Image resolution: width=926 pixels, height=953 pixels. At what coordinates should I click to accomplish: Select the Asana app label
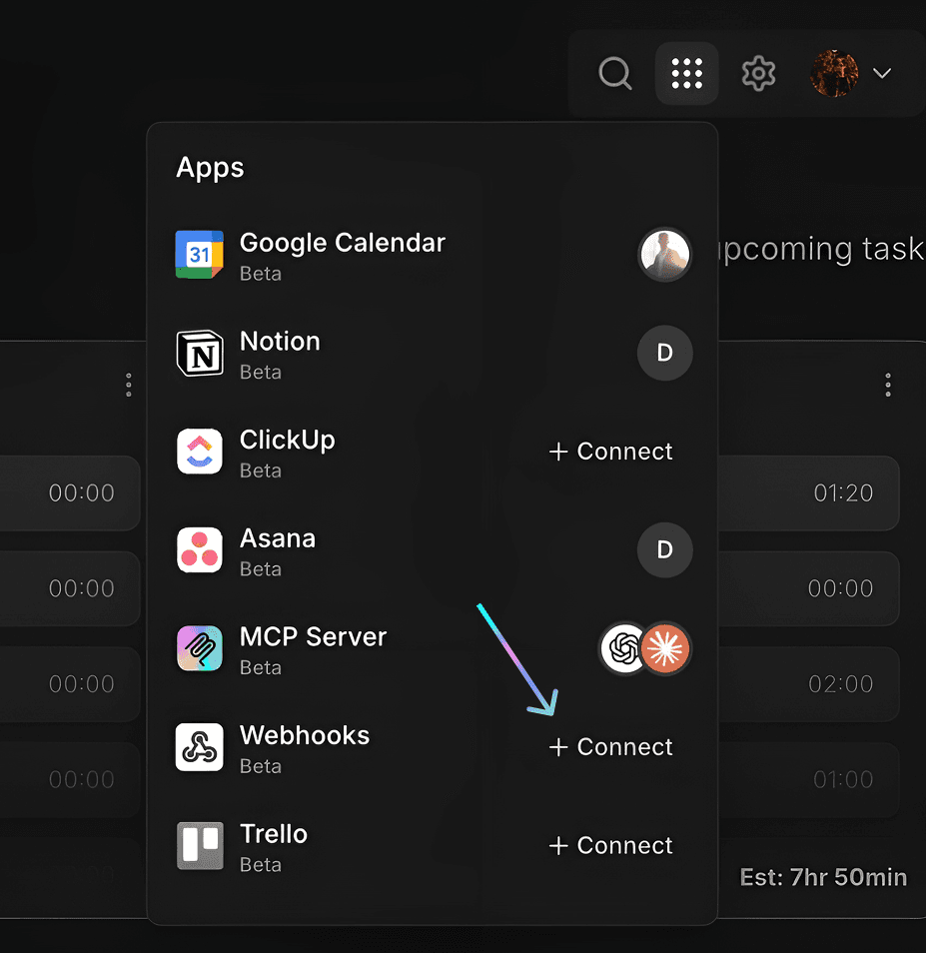[x=277, y=538]
